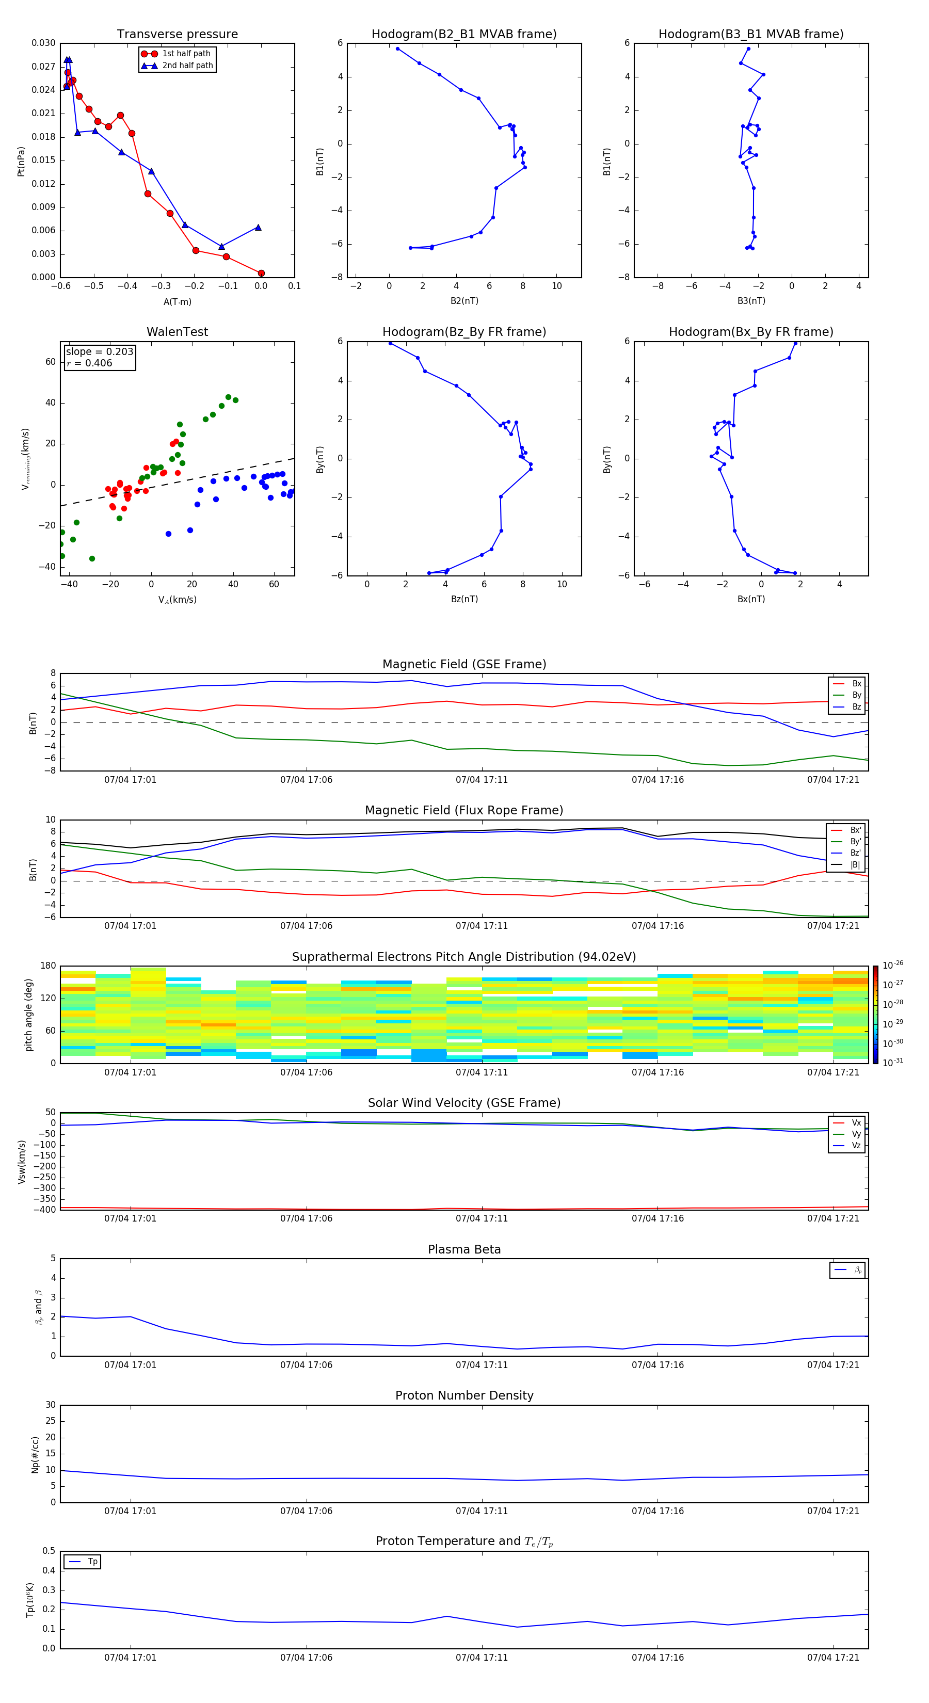929x1703 pixels.
Task: Click '07/04 17:11' tick under Plasma Beta
Action: pyautogui.click(x=482, y=1365)
